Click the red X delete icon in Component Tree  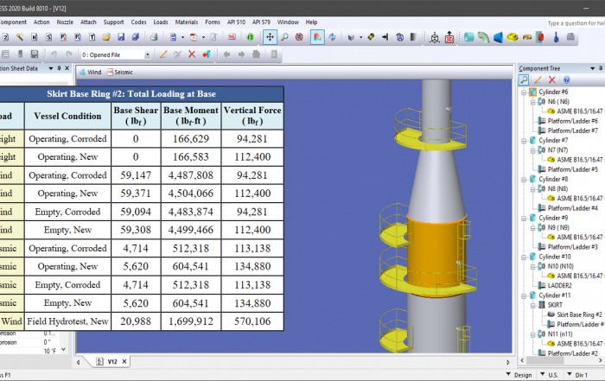[552, 79]
